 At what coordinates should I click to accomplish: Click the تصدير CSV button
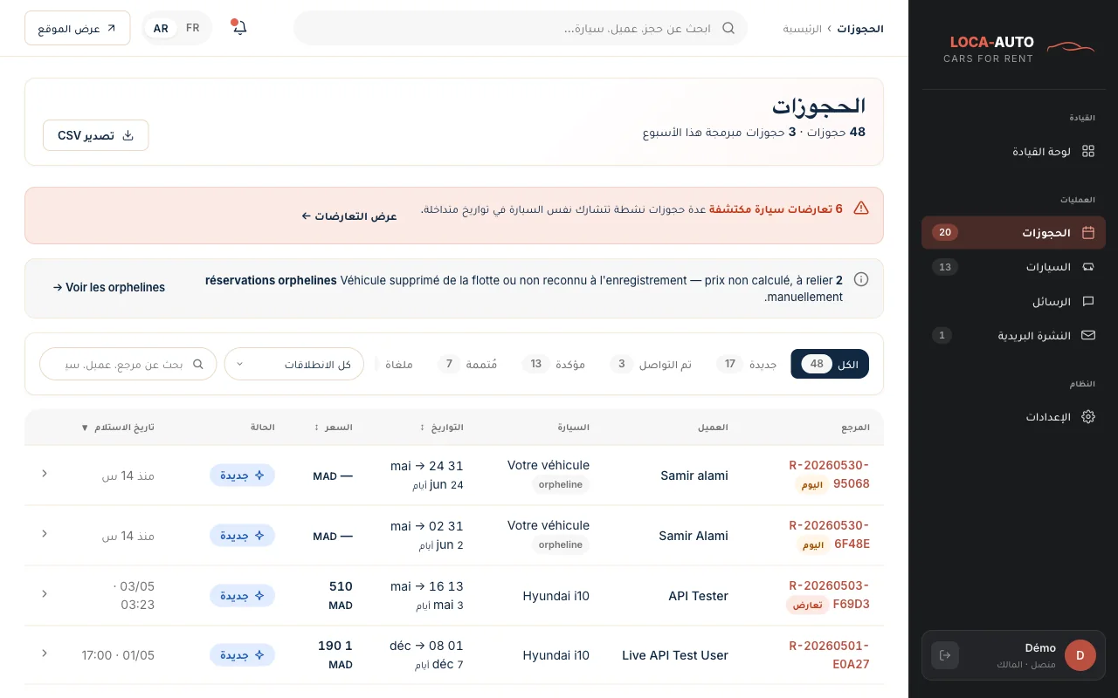tap(96, 135)
